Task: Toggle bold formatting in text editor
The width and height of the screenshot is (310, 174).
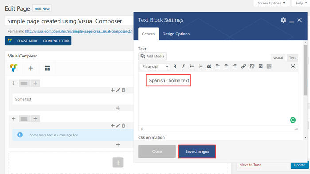Action: [175, 67]
